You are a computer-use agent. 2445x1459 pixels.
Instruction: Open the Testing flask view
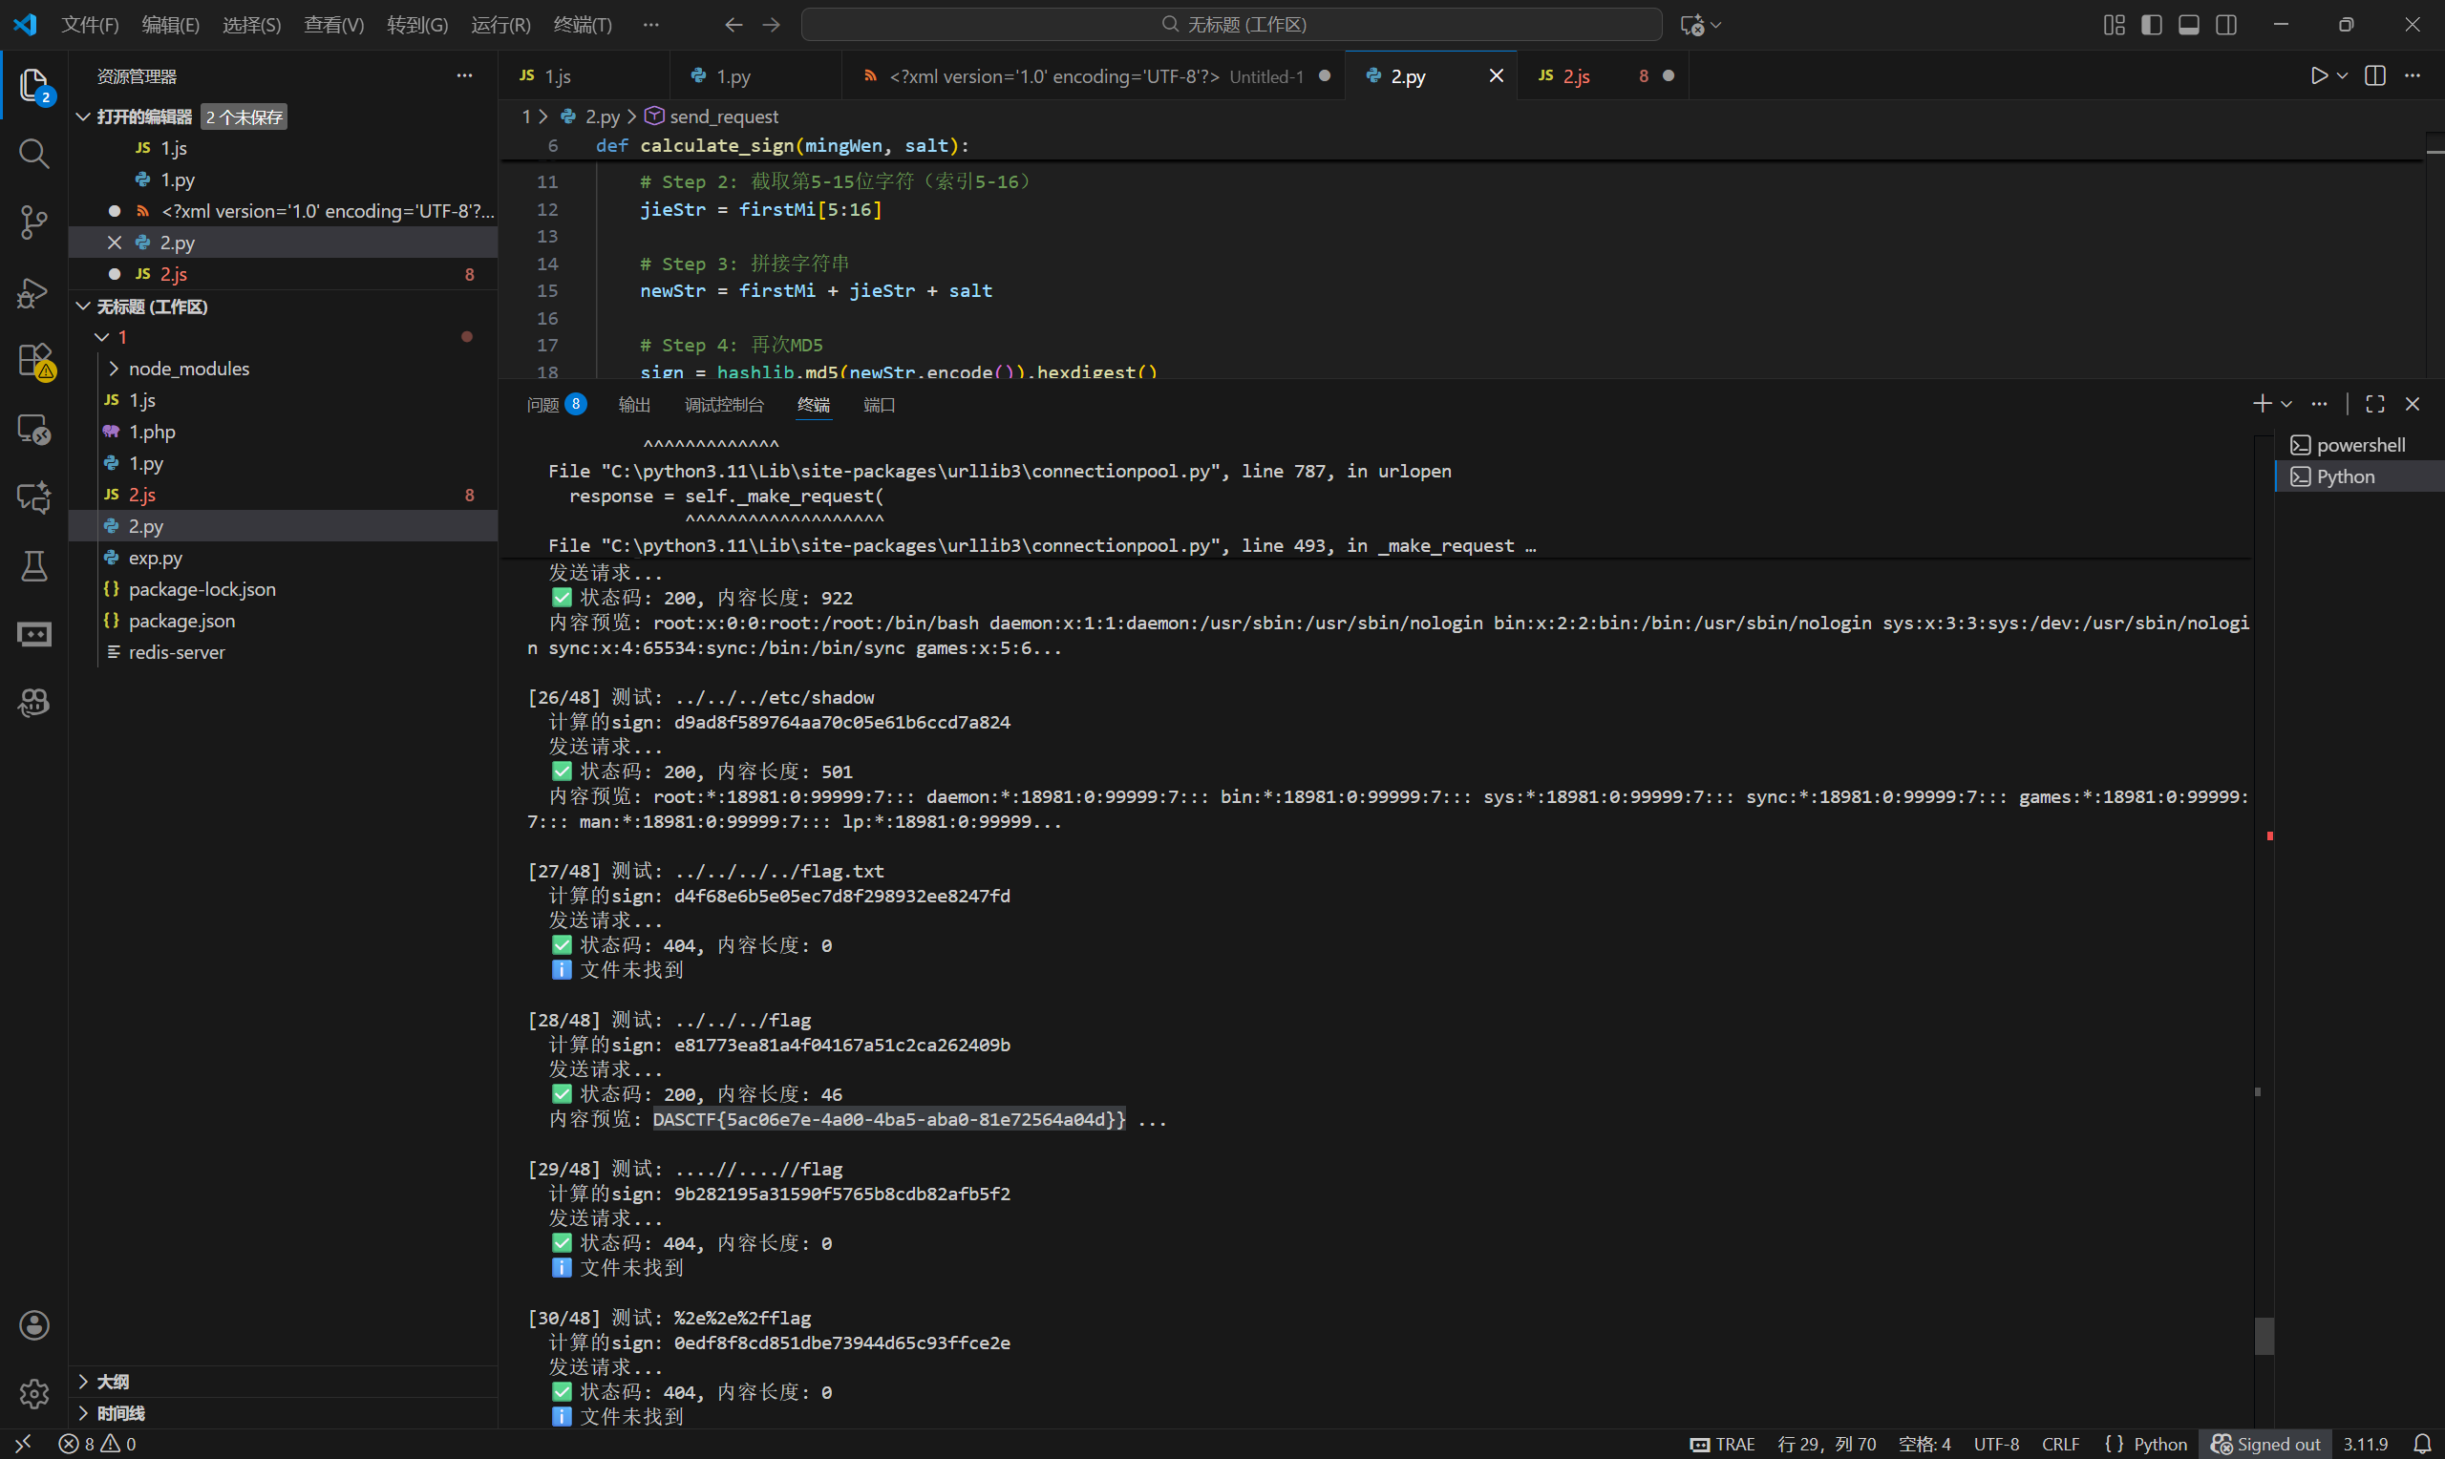[33, 566]
